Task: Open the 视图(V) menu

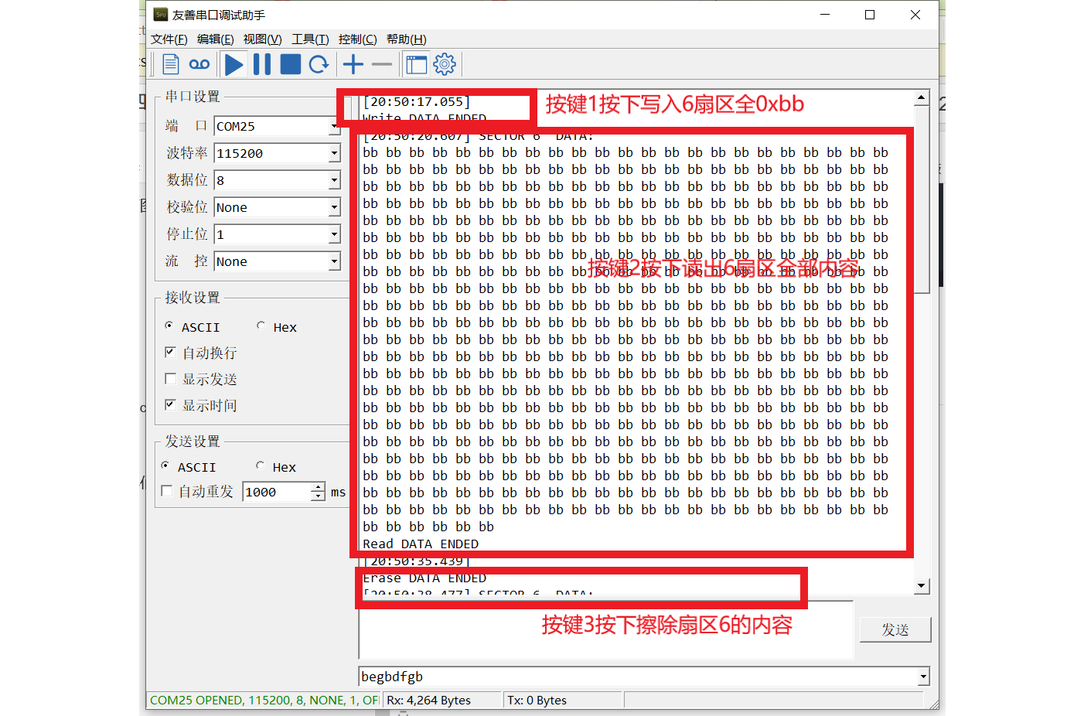Action: coord(262,39)
